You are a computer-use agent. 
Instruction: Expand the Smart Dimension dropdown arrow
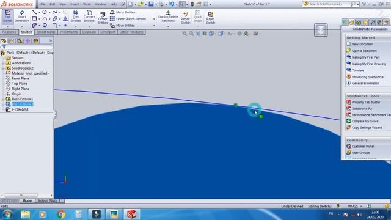(22, 26)
